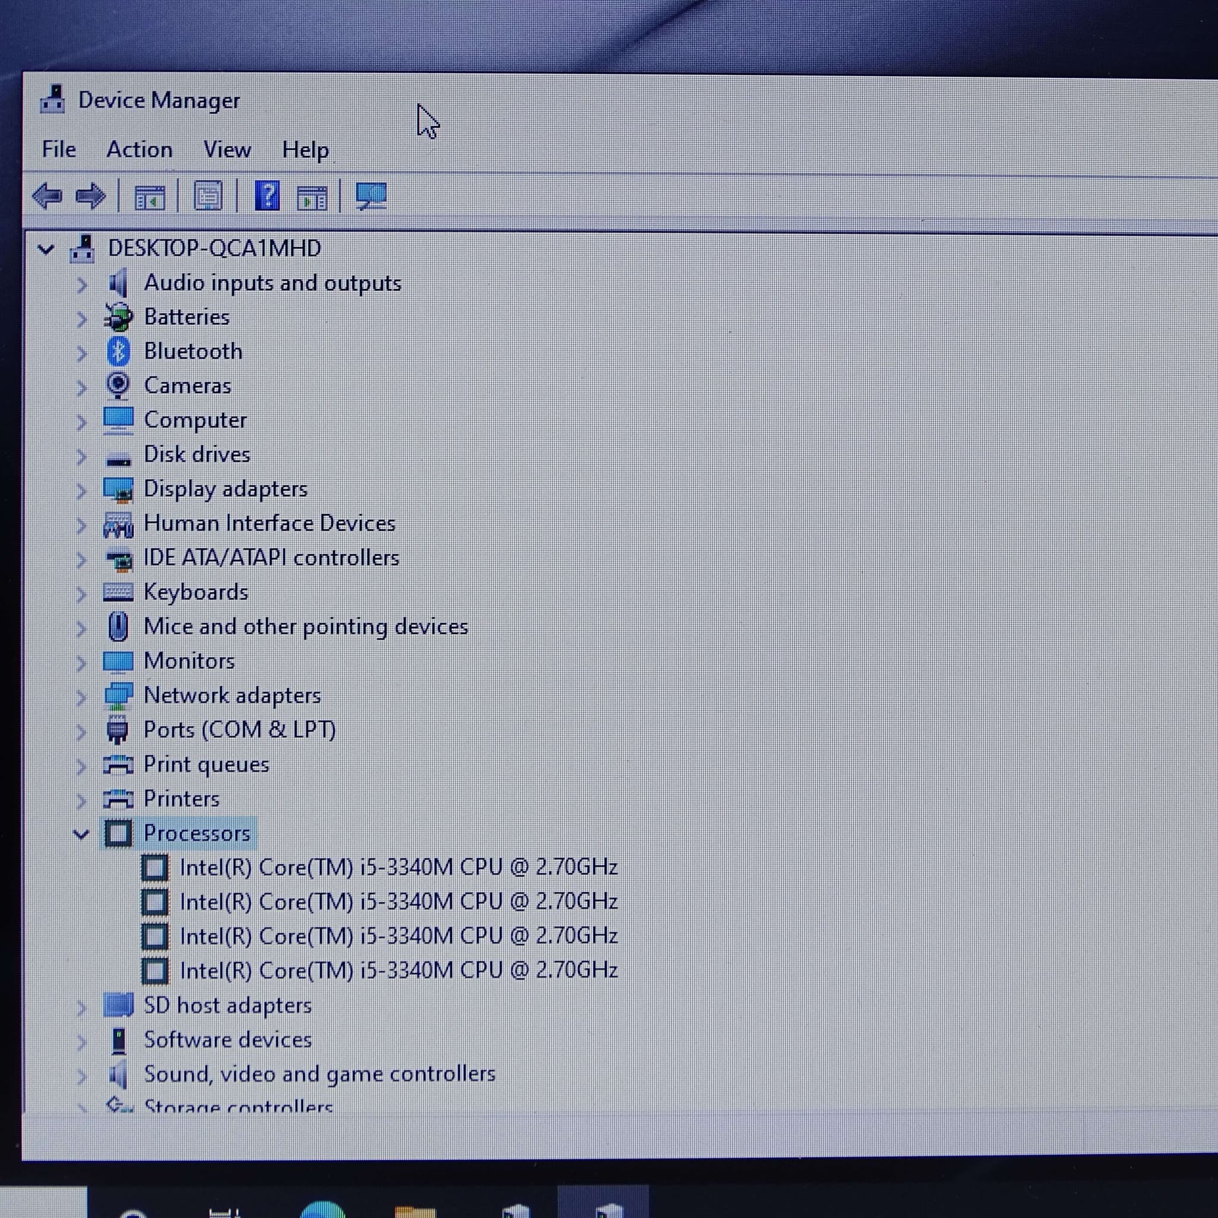
Task: Expand the Audio inputs and outputs category
Action: [x=81, y=285]
